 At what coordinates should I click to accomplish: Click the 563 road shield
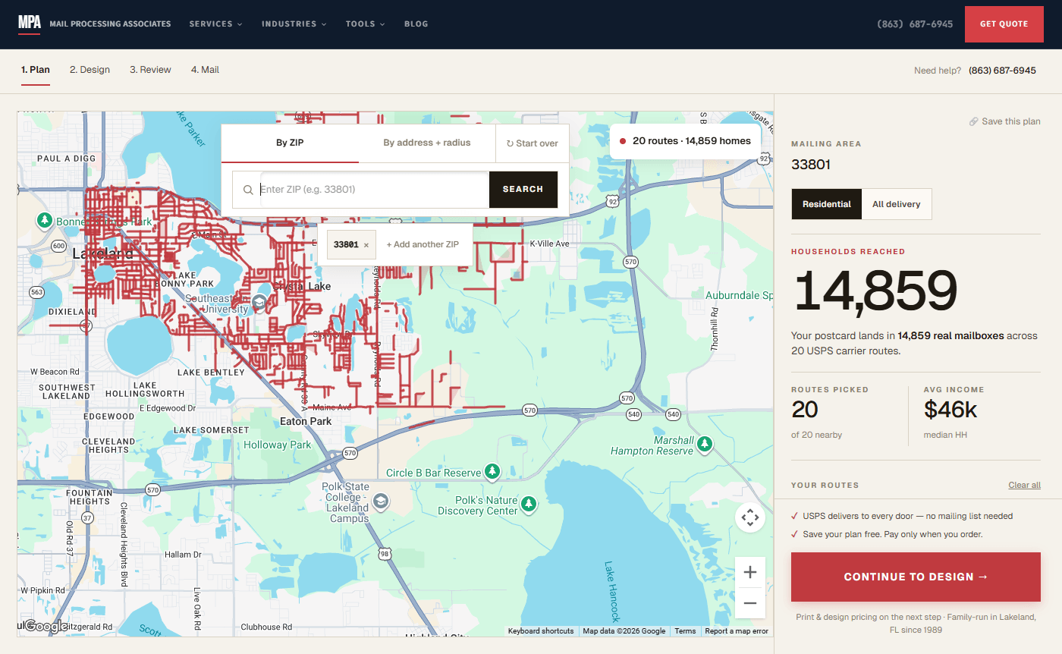(x=36, y=292)
